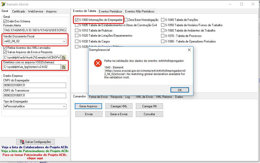
Task: Click the Enviar button
Action: (89, 114)
